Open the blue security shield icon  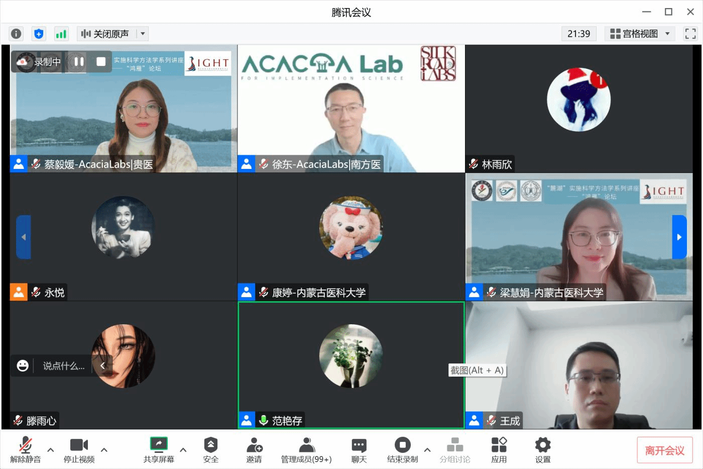pyautogui.click(x=39, y=34)
